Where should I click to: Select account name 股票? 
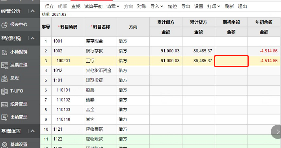click(x=90, y=90)
